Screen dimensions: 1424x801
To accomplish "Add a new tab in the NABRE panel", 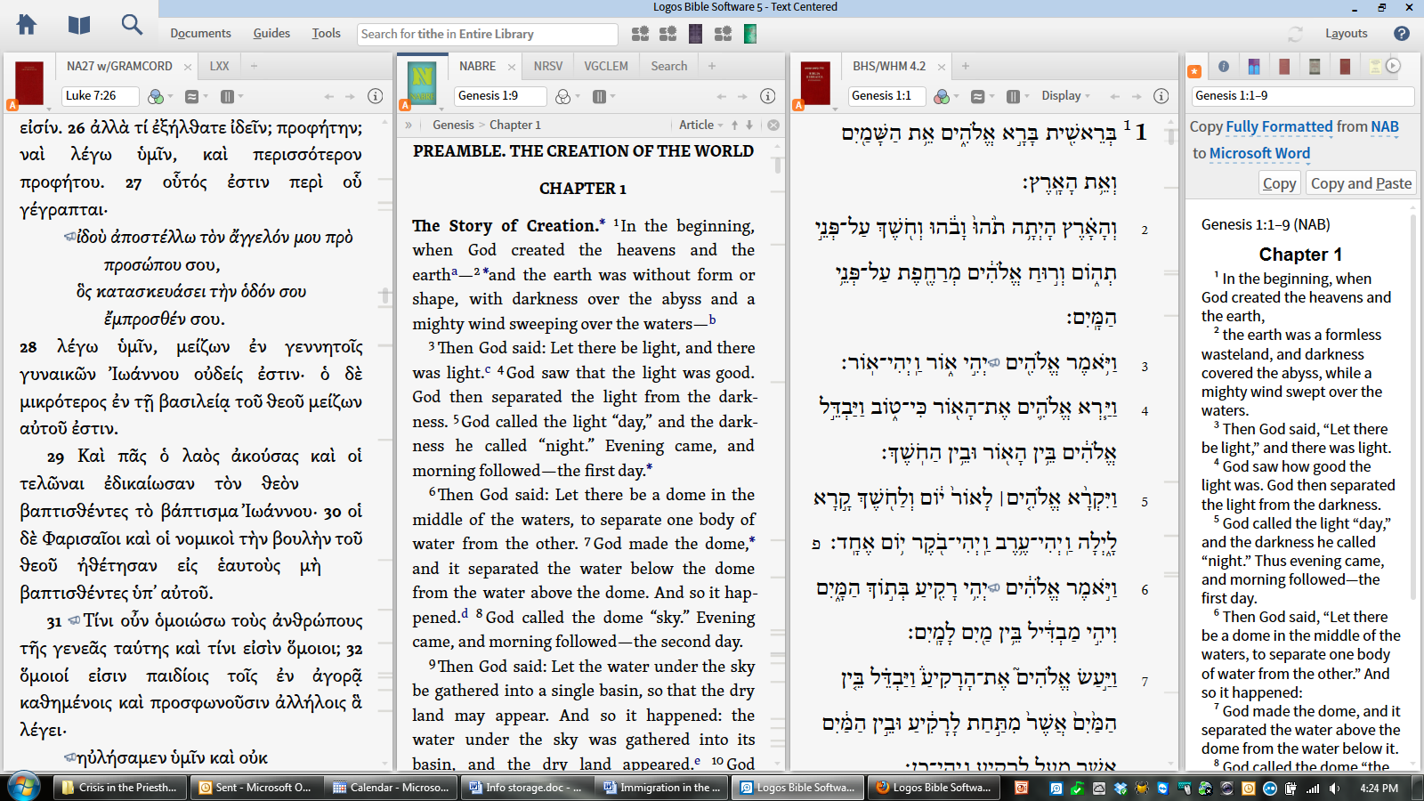I will point(712,66).
